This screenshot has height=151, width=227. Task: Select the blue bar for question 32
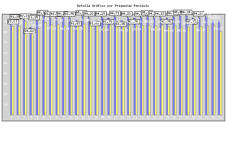click(213, 68)
